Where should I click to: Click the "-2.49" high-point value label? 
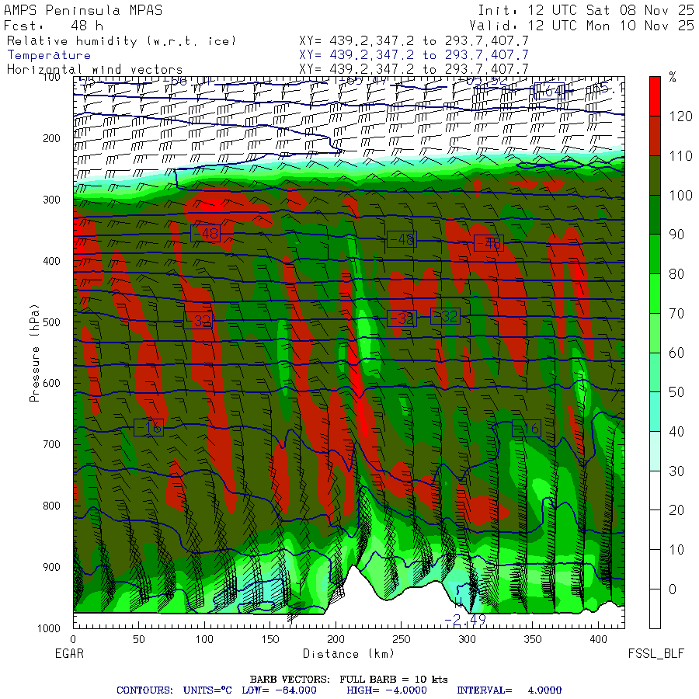(465, 620)
